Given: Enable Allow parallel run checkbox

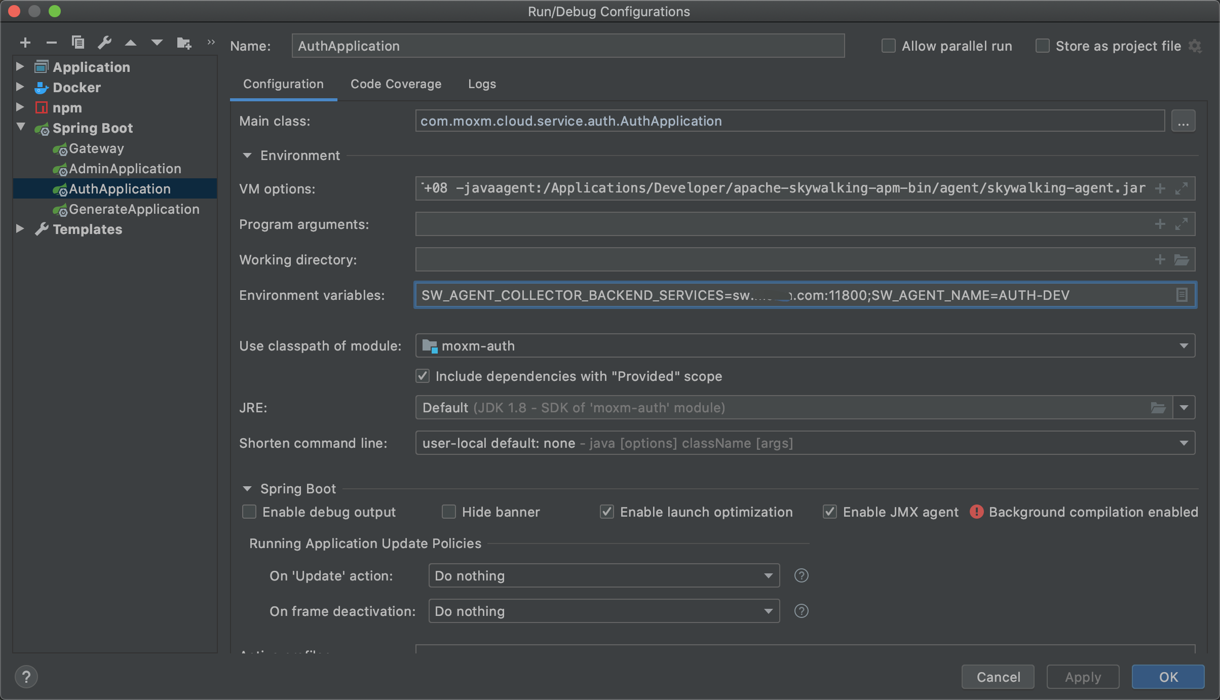Looking at the screenshot, I should click(x=889, y=46).
